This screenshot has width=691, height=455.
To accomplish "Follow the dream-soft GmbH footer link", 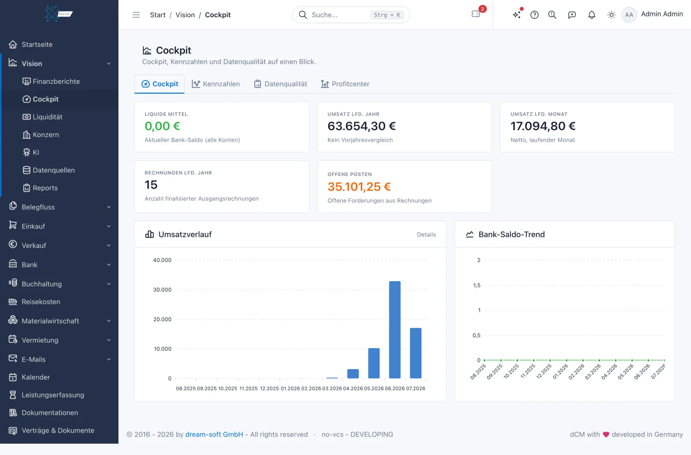I will point(214,434).
